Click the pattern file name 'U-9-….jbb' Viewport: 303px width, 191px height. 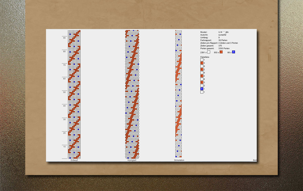pos(223,32)
